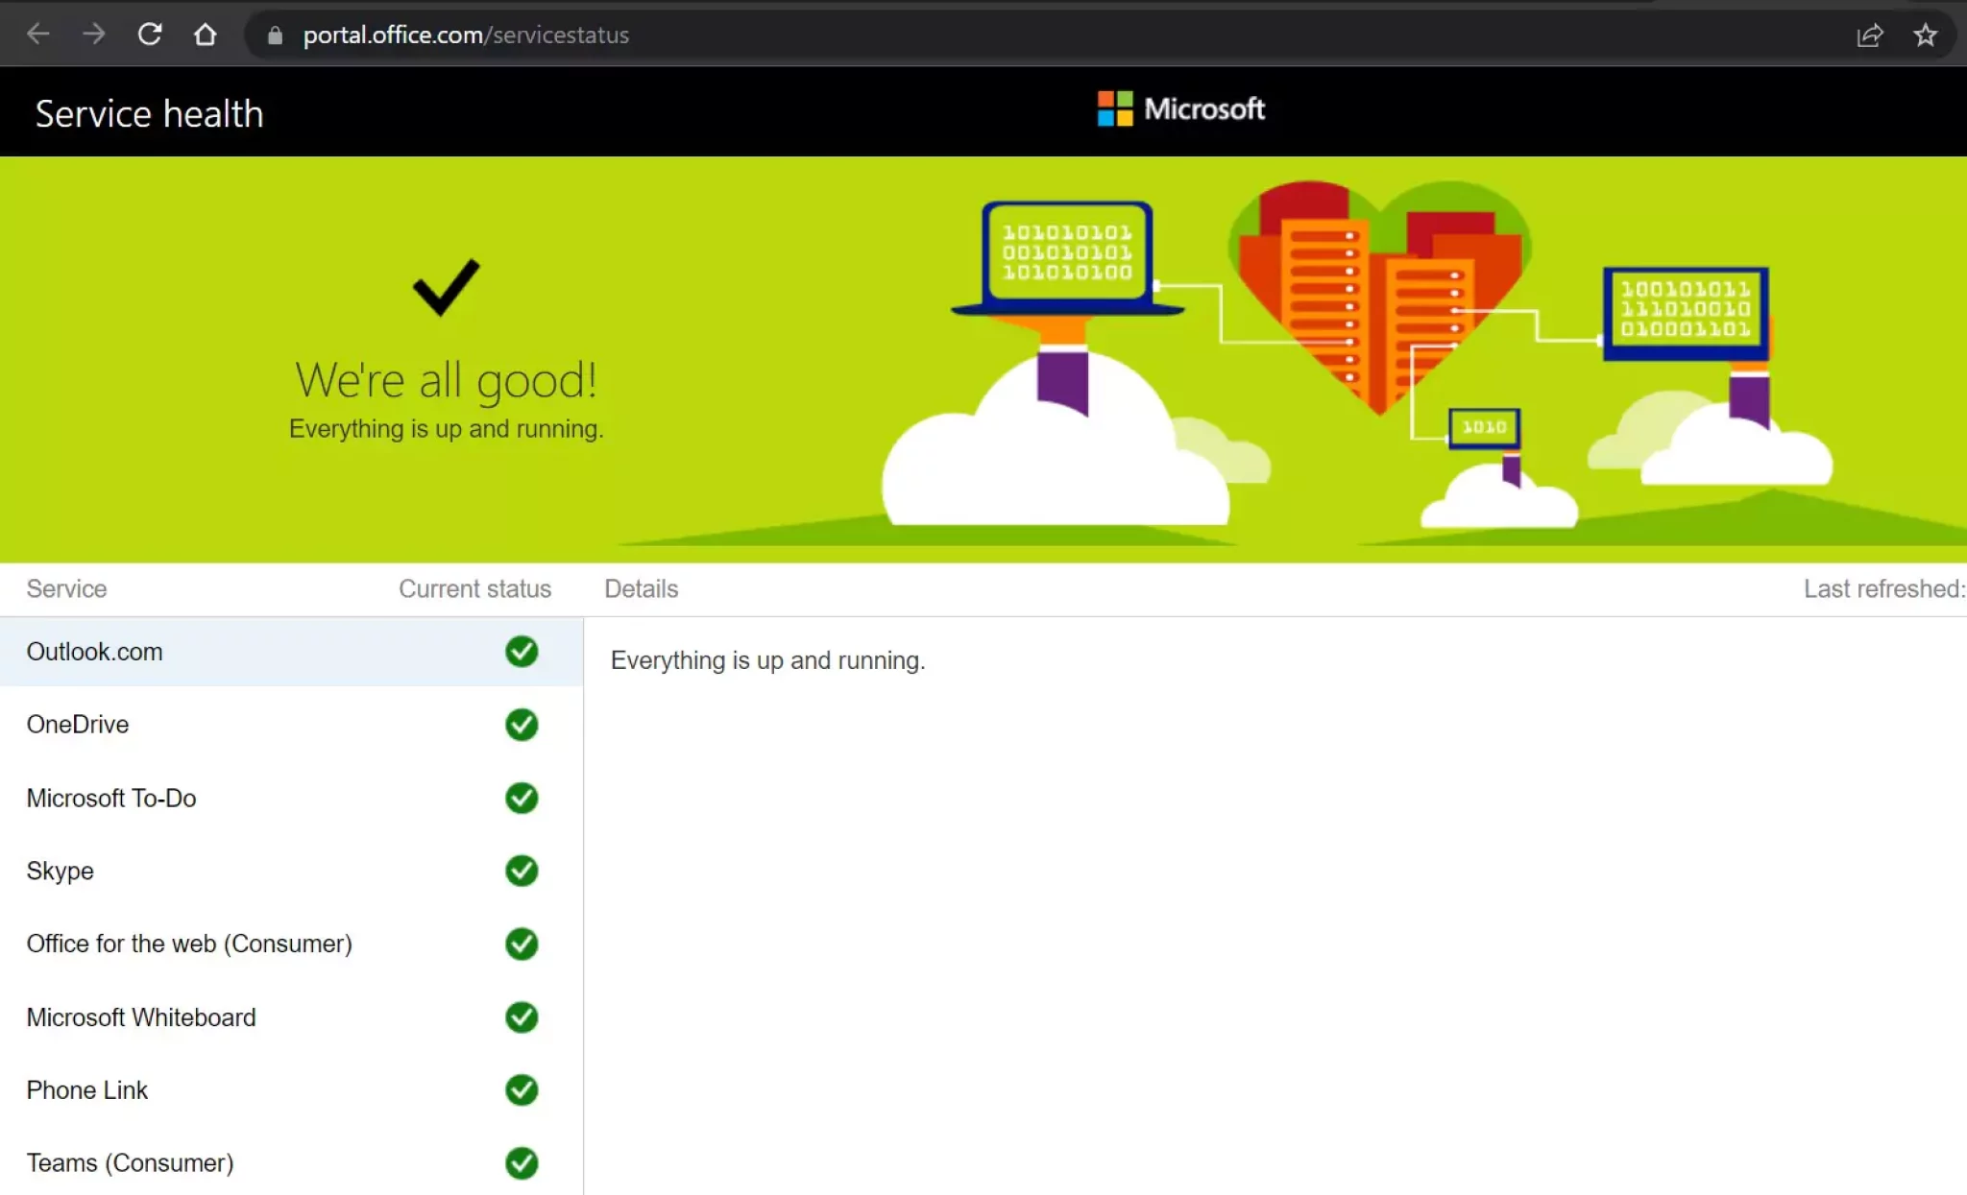Click the Details column header
Viewport: 1967px width, 1195px height.
(641, 588)
